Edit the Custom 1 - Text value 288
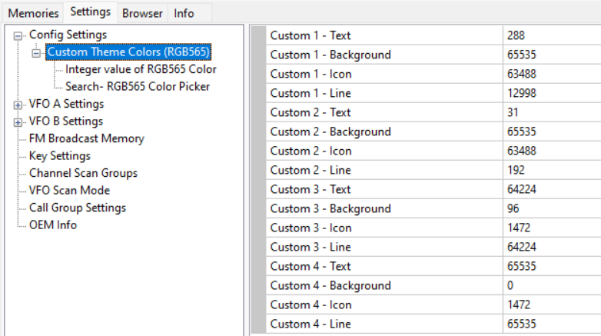This screenshot has width=601, height=336. pyautogui.click(x=552, y=35)
